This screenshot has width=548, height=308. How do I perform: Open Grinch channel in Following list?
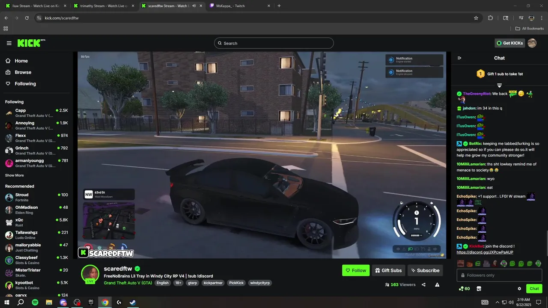click(x=36, y=151)
